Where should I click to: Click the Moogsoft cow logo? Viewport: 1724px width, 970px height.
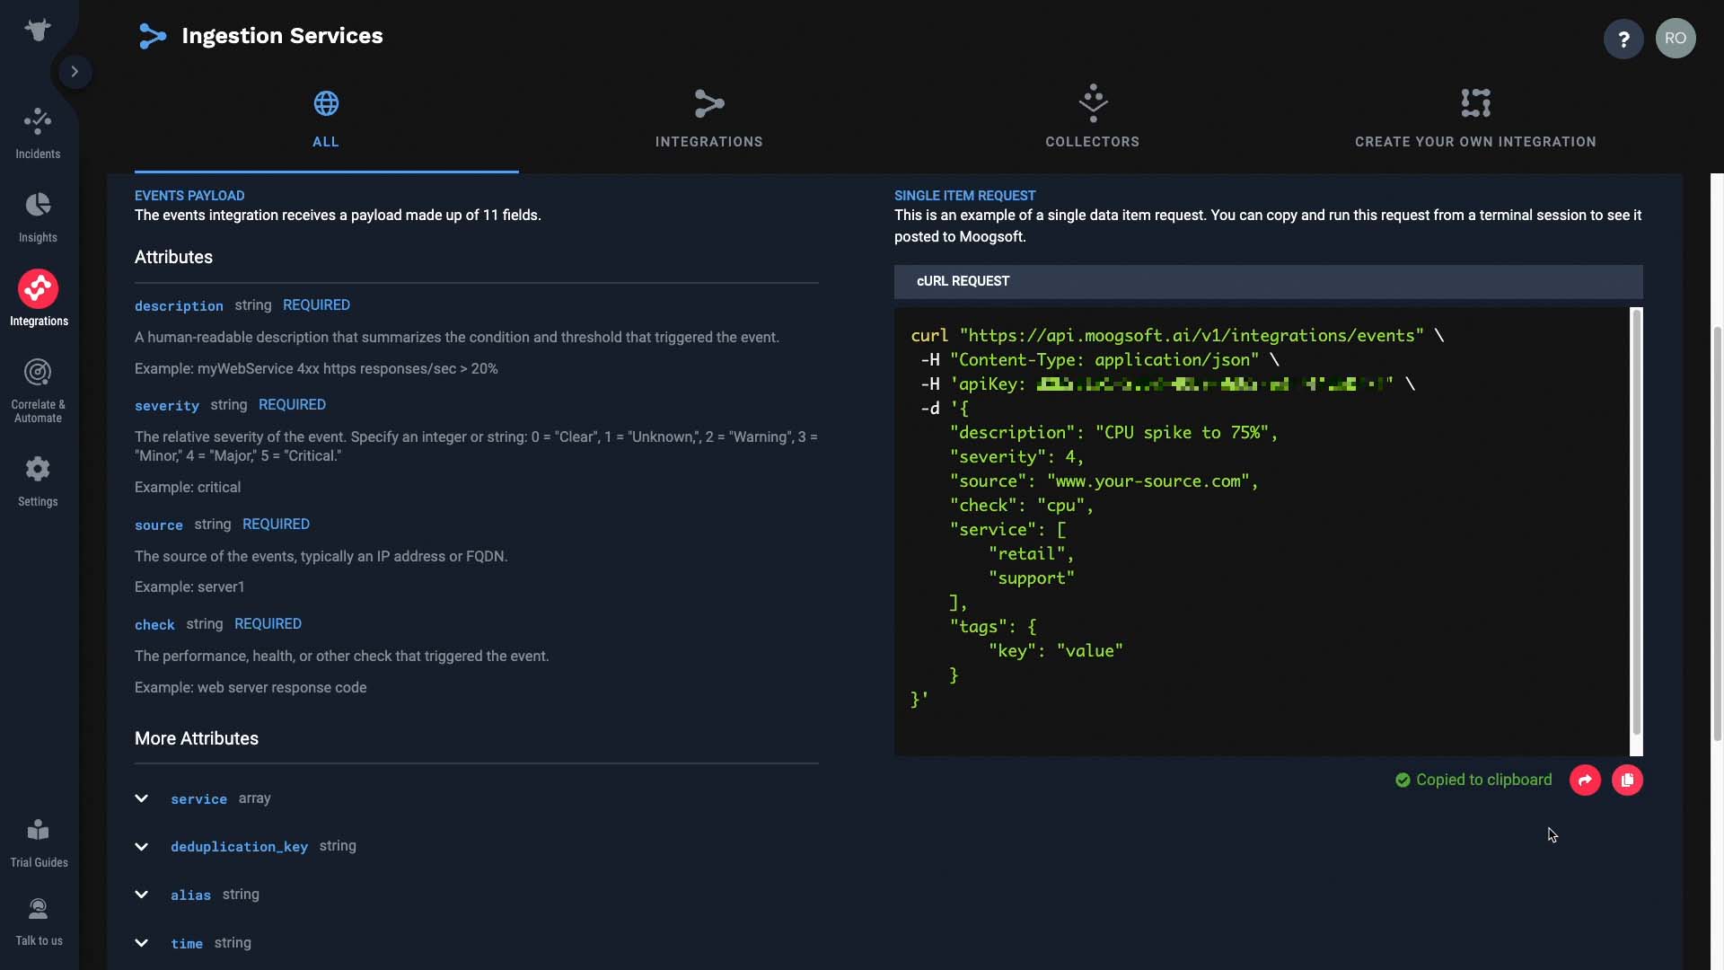[x=38, y=30]
